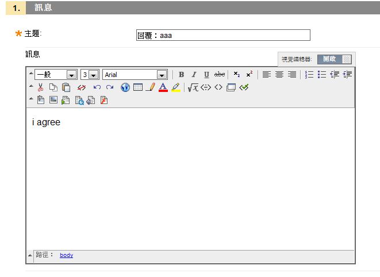Toggle the numbered list formatting
The image size is (380, 277).
click(309, 75)
